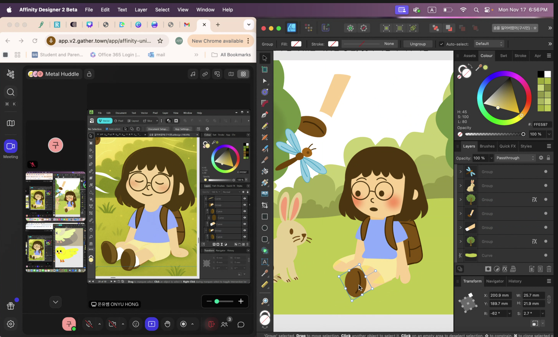Expand the dragonfly Group layer

coord(460,171)
